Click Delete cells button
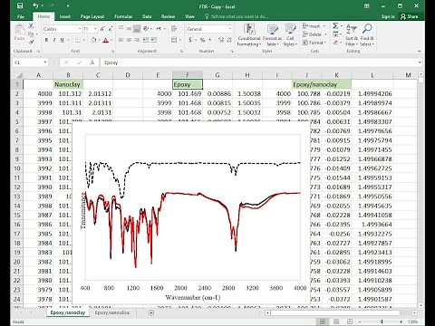 pos(314,34)
